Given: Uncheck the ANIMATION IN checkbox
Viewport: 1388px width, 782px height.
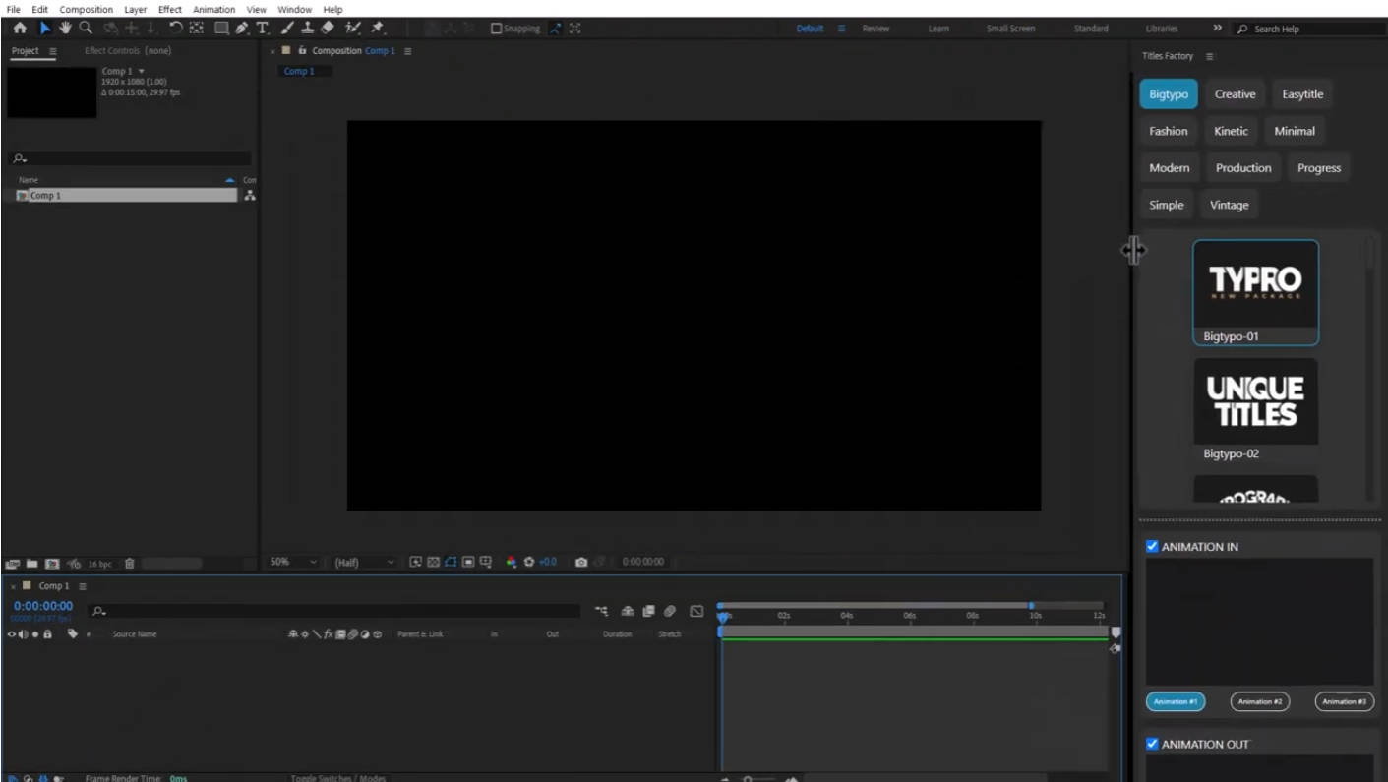Looking at the screenshot, I should tap(1151, 546).
